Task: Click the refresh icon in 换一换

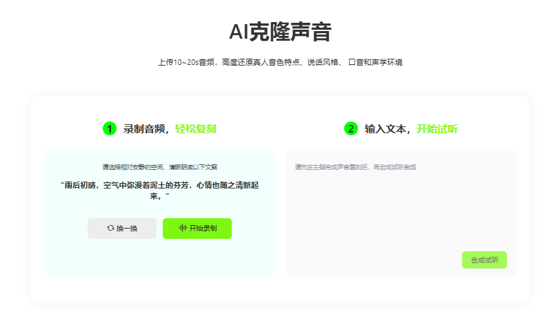Action: [110, 228]
